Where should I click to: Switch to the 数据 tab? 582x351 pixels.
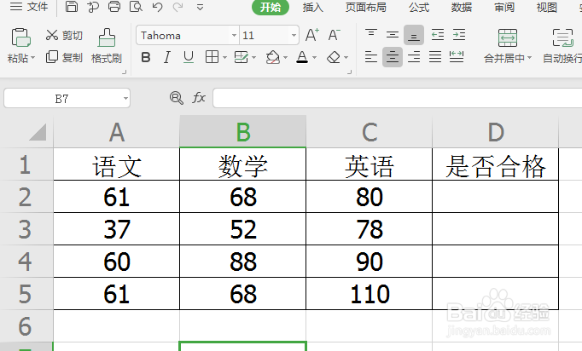coord(462,7)
